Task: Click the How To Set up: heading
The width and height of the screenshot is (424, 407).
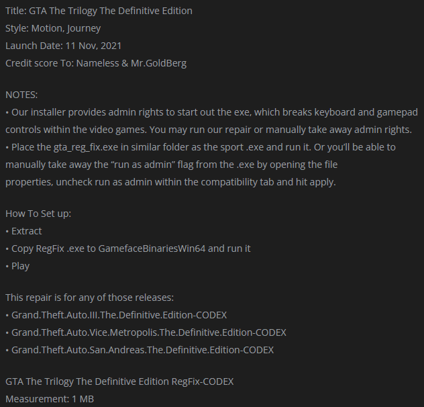Action: (x=38, y=214)
